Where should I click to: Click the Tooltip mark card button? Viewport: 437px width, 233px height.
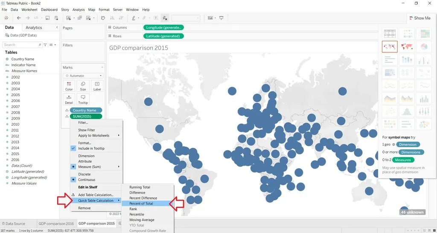click(83, 99)
